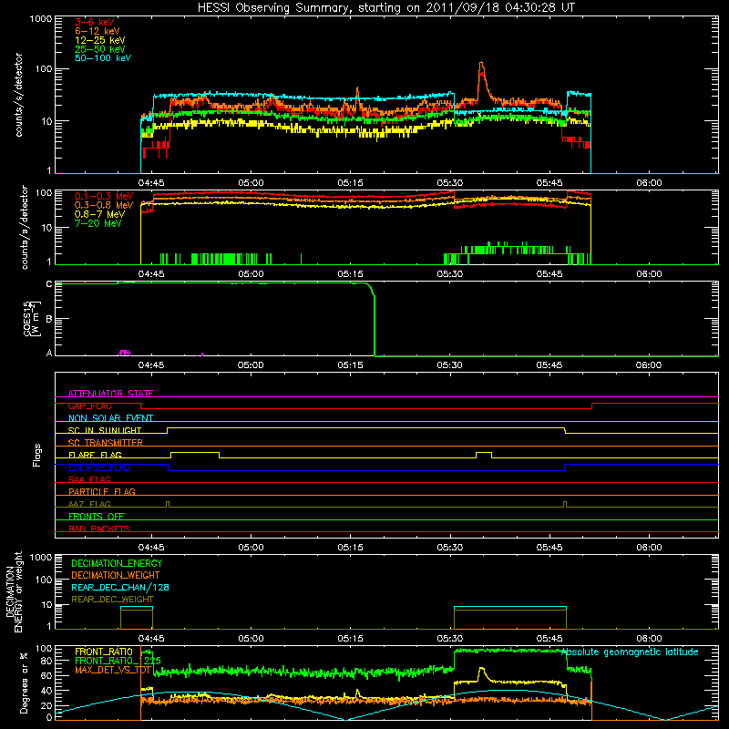Screen dimensions: 729x729
Task: Click the SAA_FLAG label
Action: point(89,479)
